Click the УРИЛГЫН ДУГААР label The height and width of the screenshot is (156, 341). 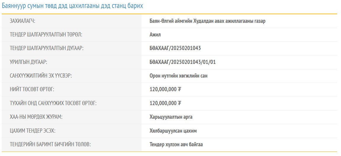coord(29,62)
